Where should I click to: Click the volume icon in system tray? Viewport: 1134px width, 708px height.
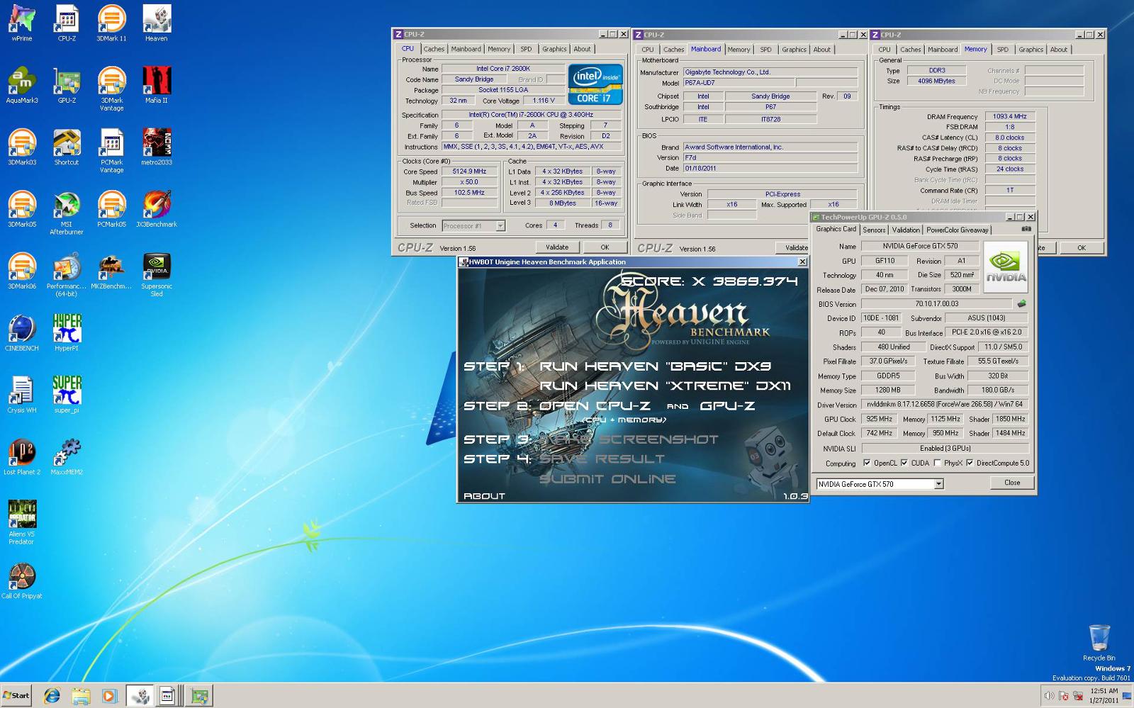pos(1048,696)
